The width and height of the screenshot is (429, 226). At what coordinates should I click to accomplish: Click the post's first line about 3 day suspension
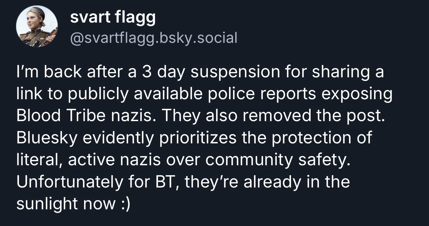pos(200,73)
